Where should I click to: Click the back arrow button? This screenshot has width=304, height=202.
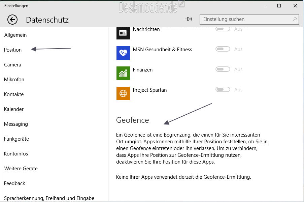12,20
